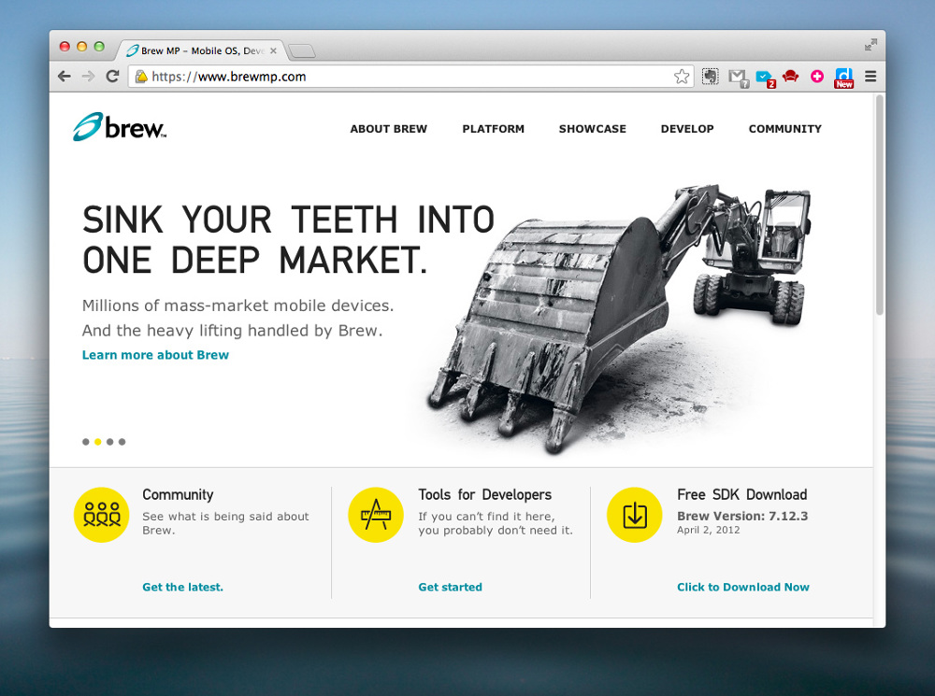The image size is (935, 696).
Task: Open the Gmail checker extension icon
Action: coord(739,78)
